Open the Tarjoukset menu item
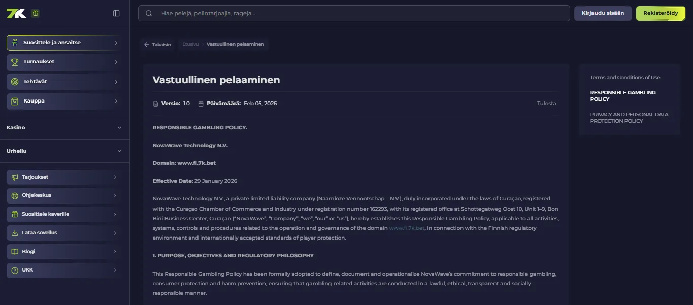Viewport: 693px width, 305px height. (x=64, y=177)
